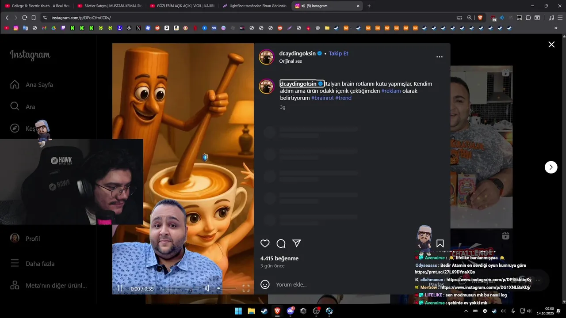Image resolution: width=566 pixels, height=318 pixels.
Task: Switch to the LightShot tab
Action: 255,6
